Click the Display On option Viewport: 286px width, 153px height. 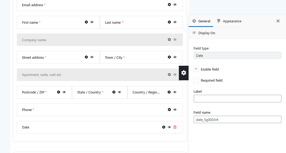203,33
